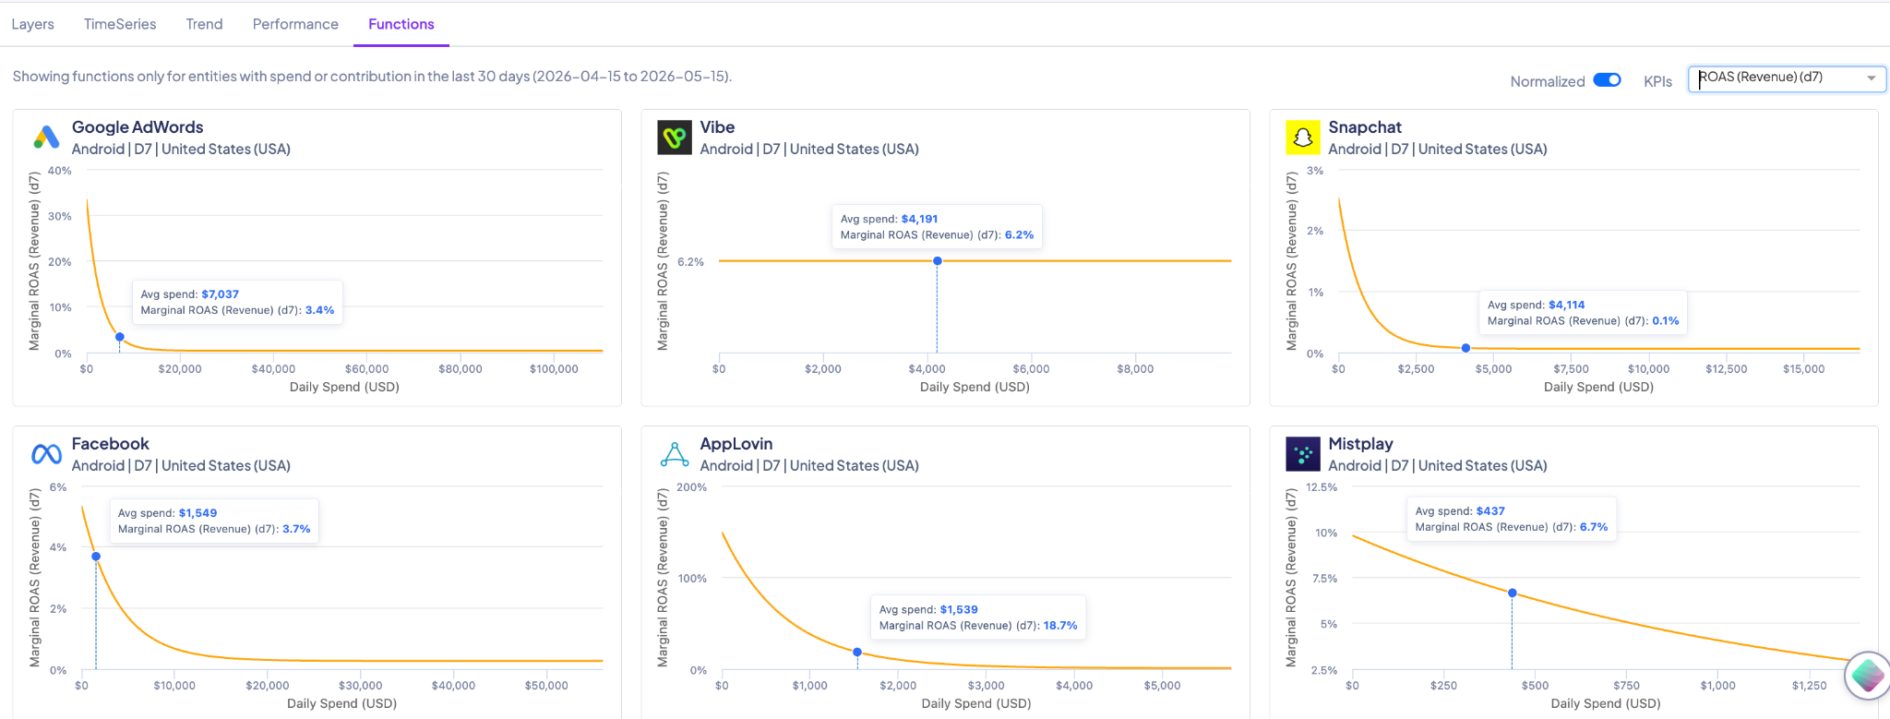Screen dimensions: 1890x719
Task: Click the Snapchat ghost icon
Action: pyautogui.click(x=1303, y=138)
